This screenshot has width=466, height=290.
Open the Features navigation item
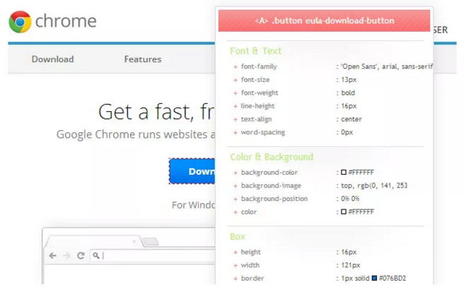pos(143,59)
